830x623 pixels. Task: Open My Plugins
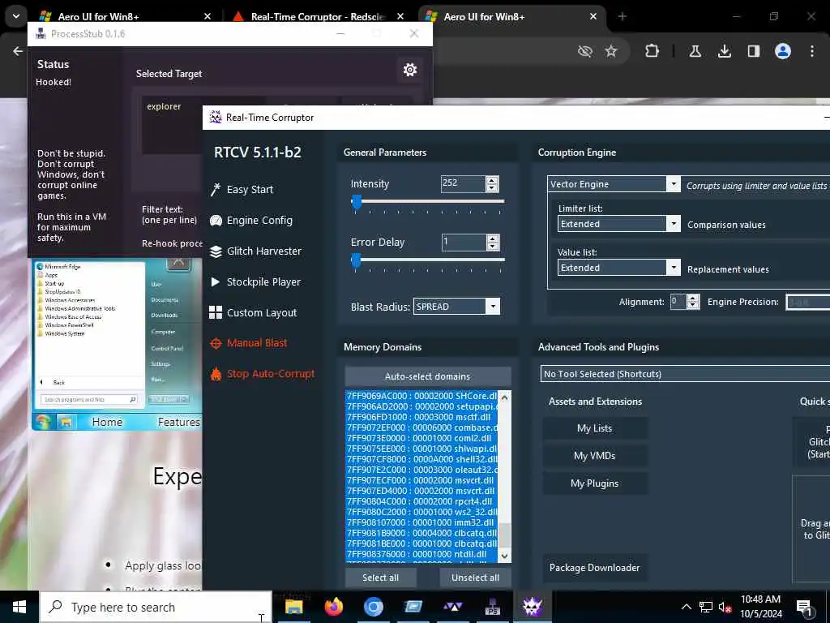click(594, 483)
